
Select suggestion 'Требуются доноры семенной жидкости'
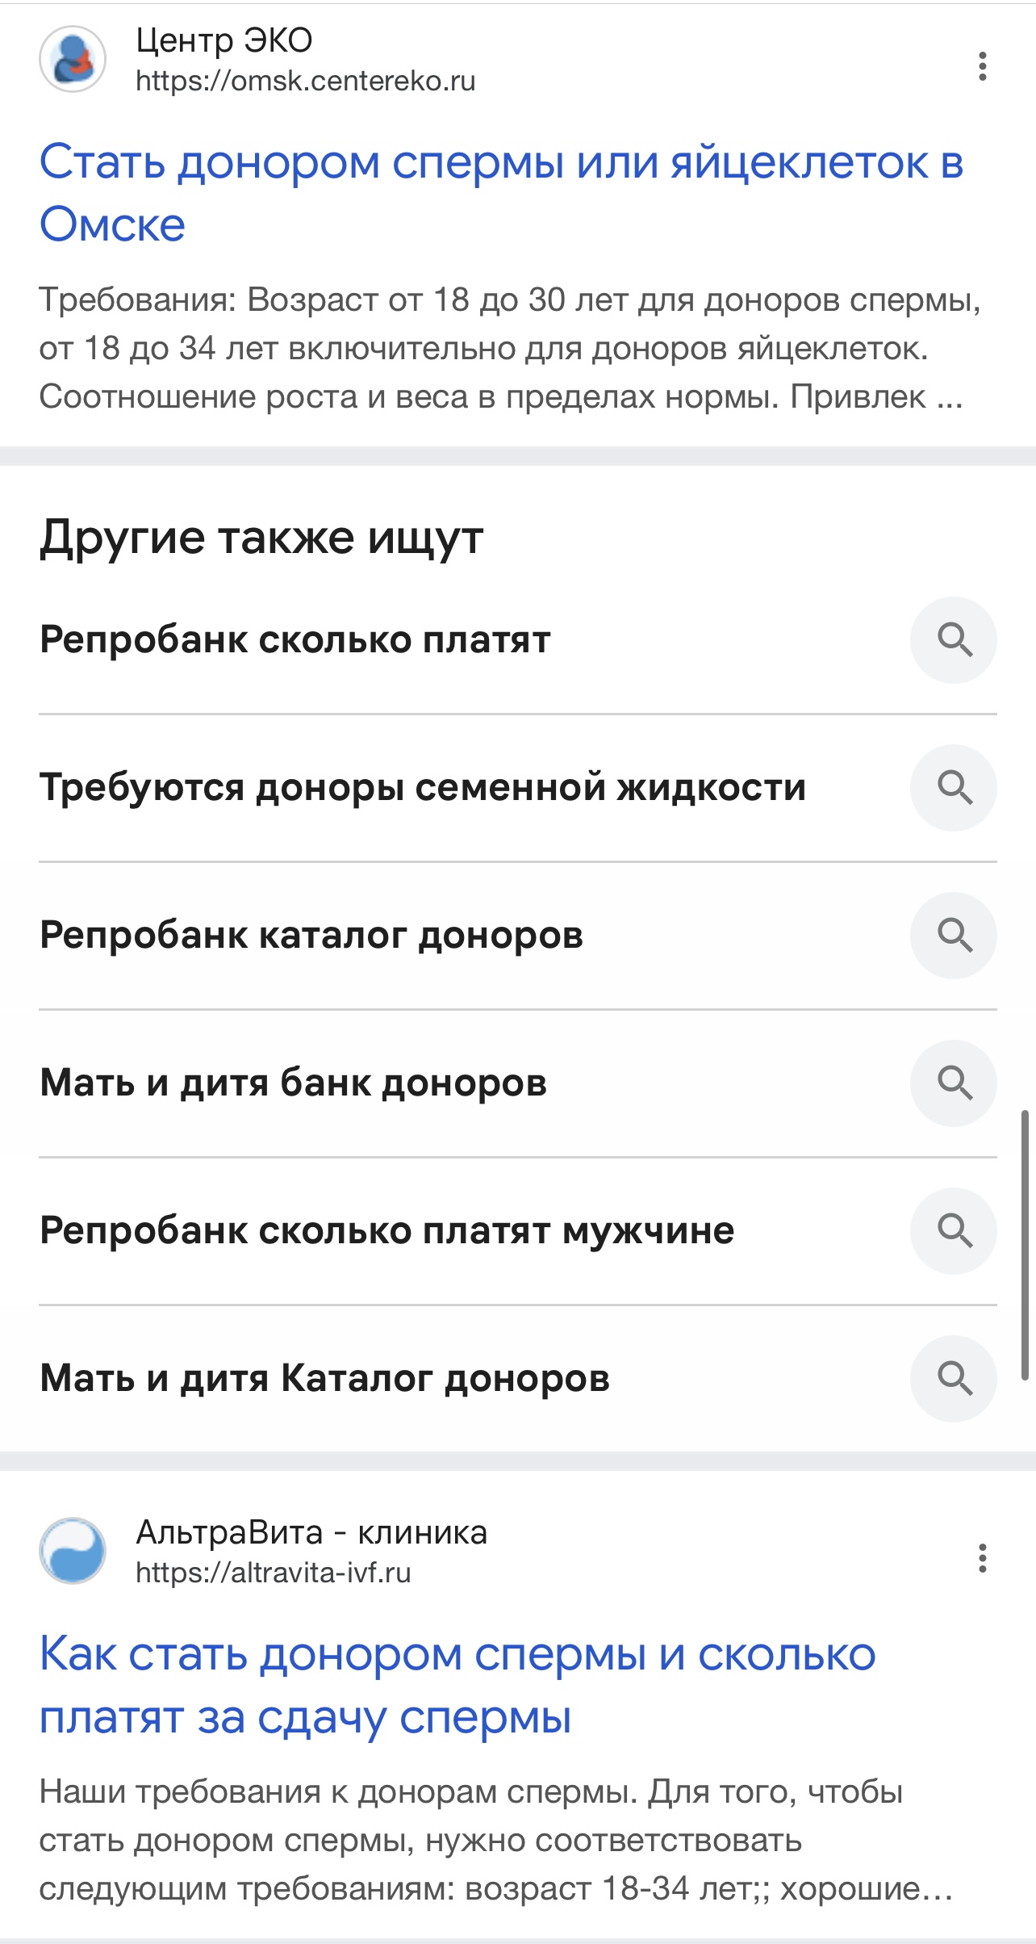tap(423, 788)
